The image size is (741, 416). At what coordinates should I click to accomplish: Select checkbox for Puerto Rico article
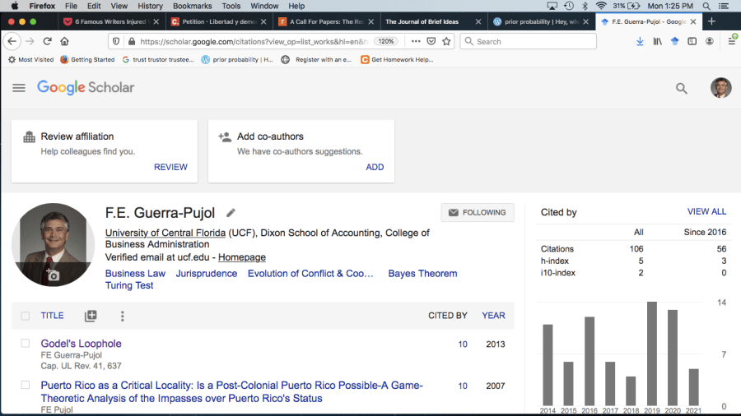tap(25, 385)
